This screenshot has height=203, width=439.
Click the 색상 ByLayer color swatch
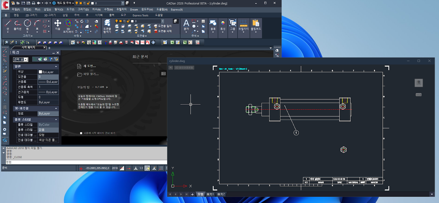40,72
